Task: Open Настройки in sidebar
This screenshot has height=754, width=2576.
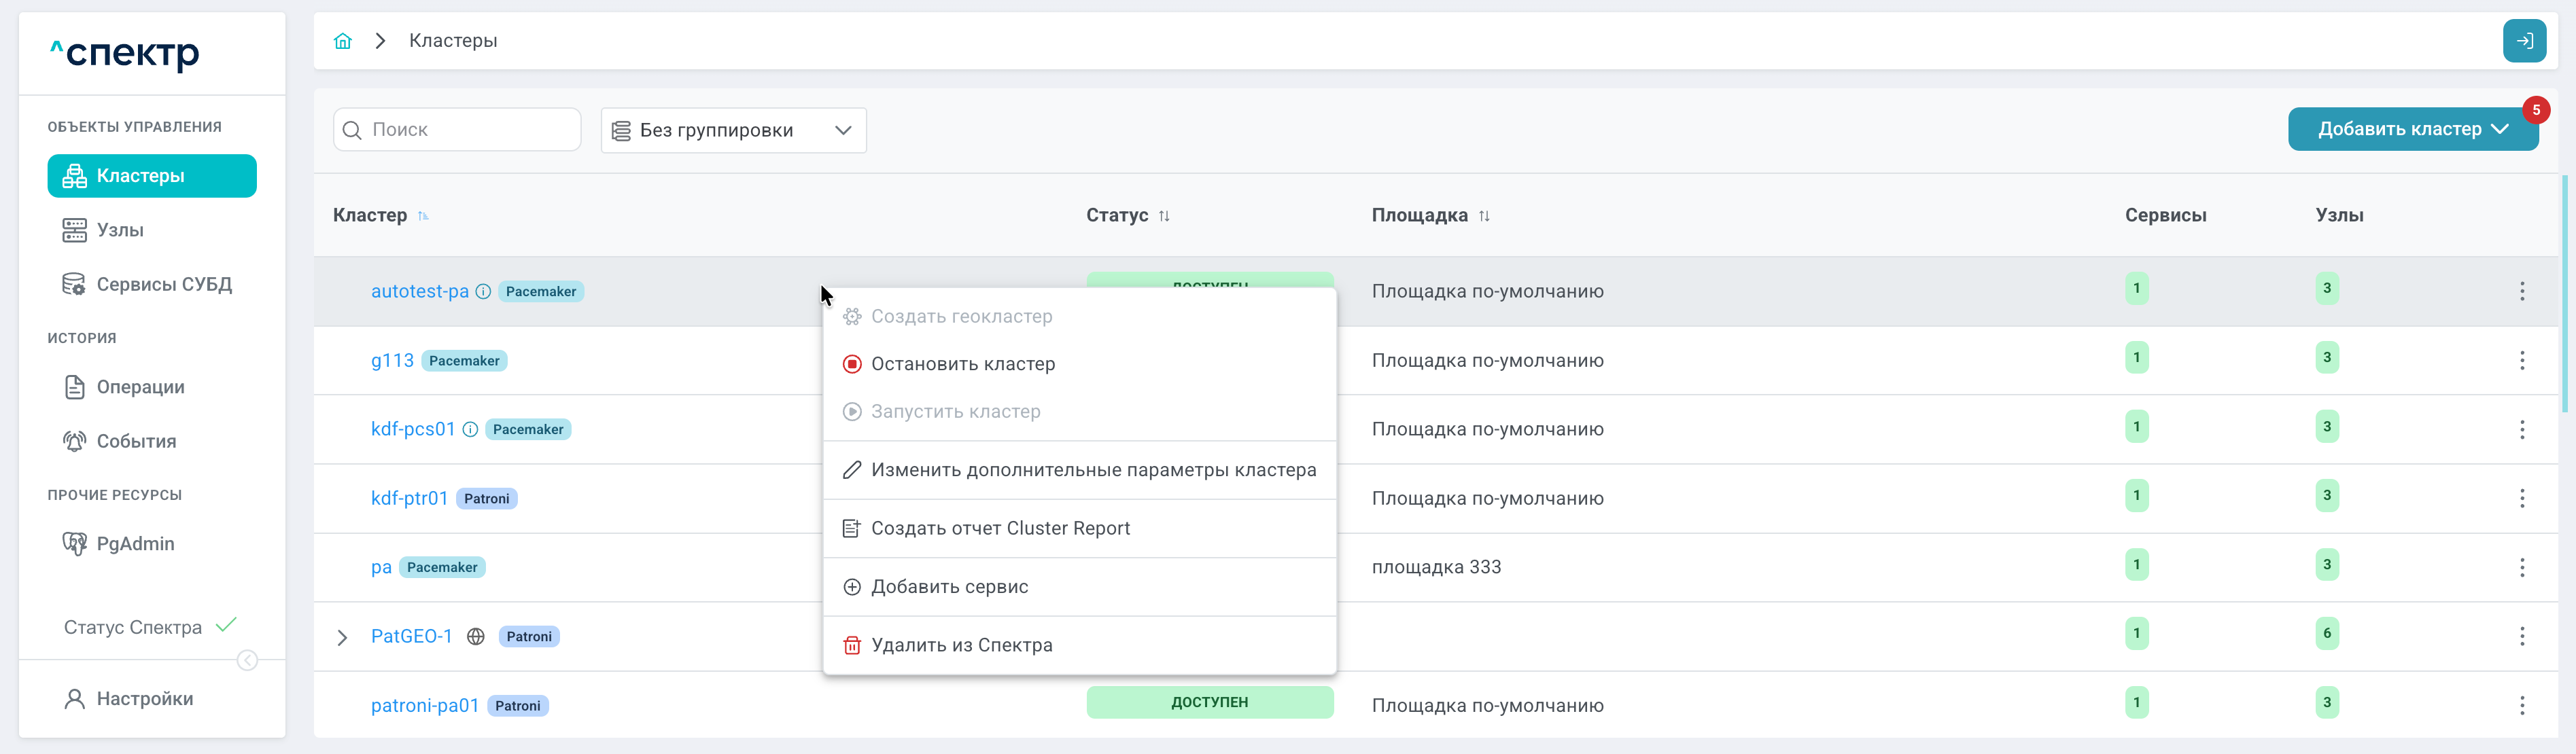Action: click(129, 699)
